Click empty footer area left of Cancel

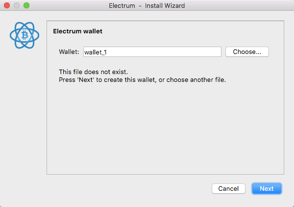(122, 188)
